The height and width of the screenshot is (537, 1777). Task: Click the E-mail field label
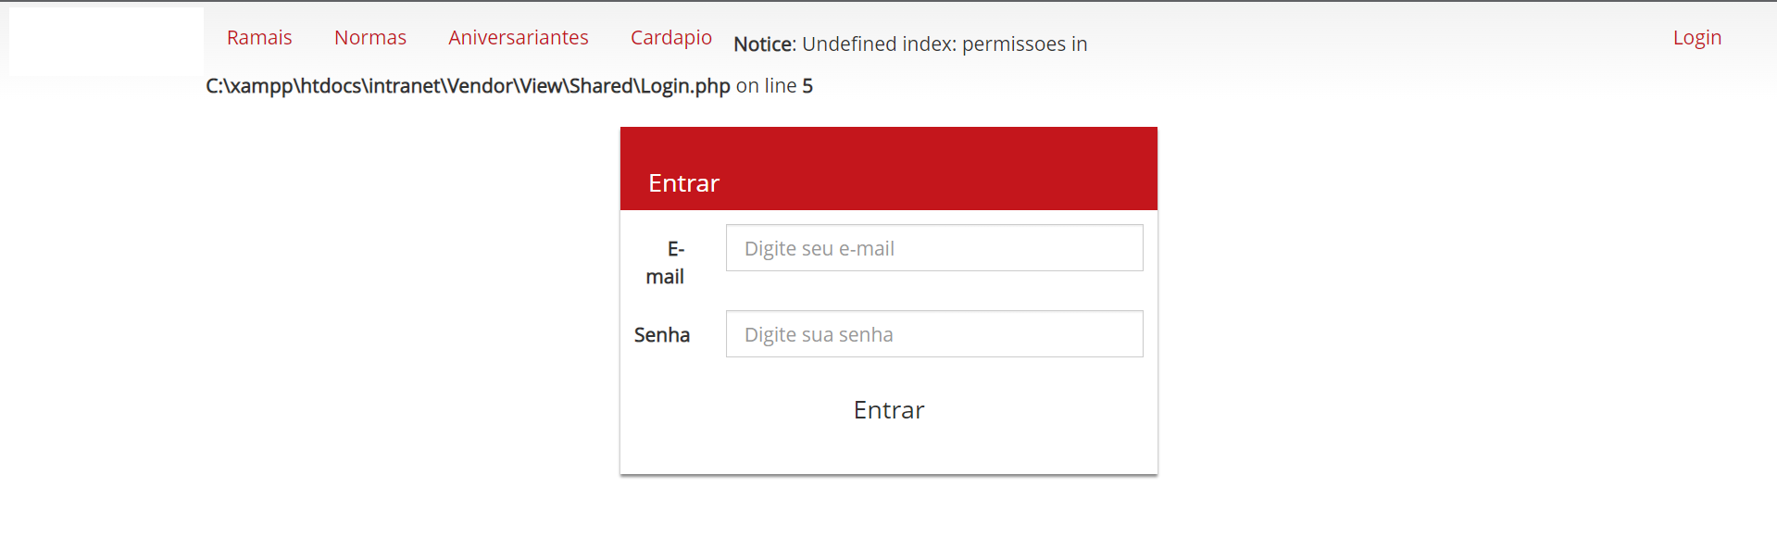[x=666, y=262]
